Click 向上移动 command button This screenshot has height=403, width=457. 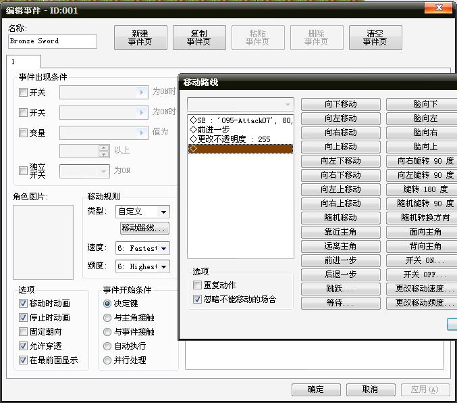pyautogui.click(x=341, y=147)
